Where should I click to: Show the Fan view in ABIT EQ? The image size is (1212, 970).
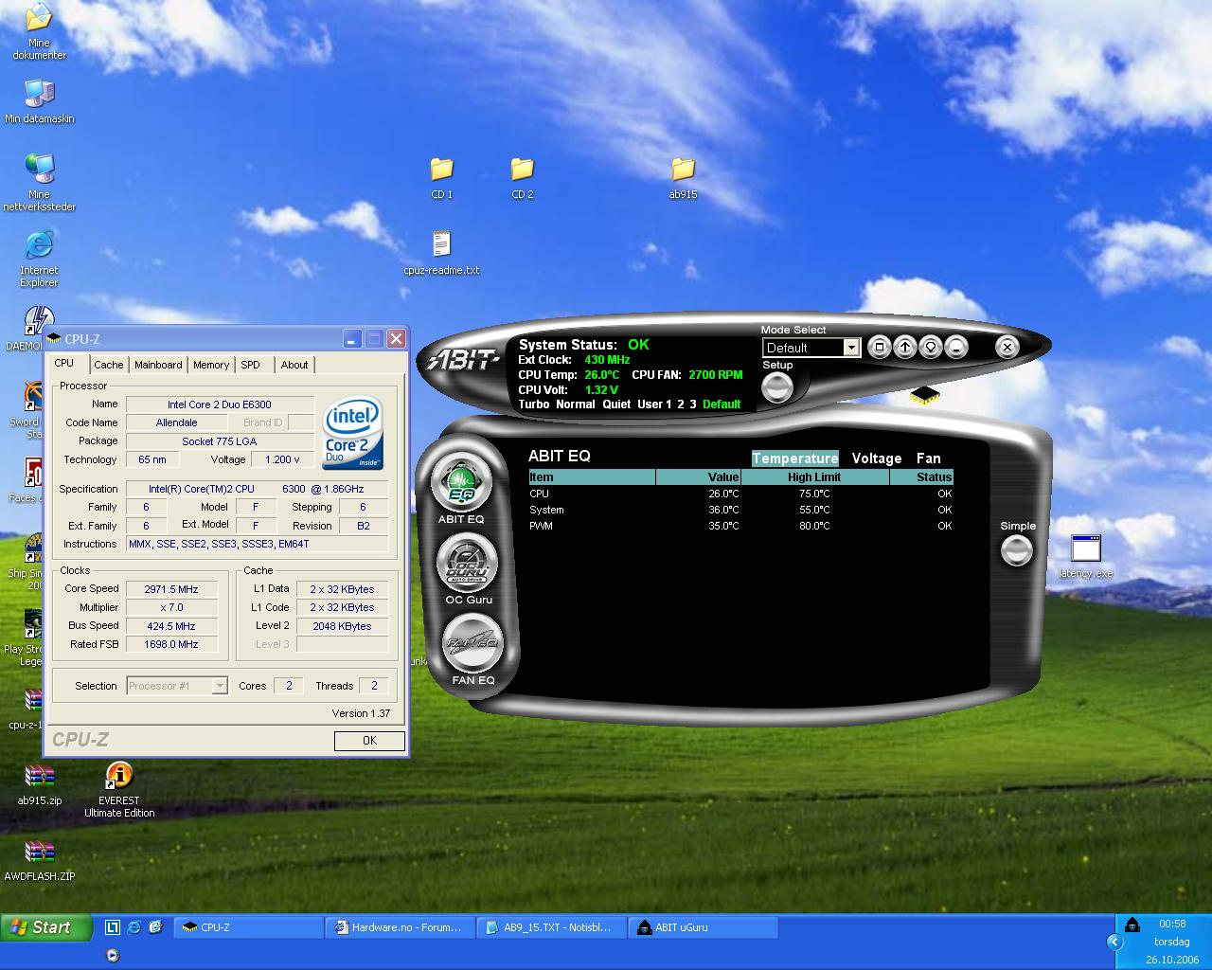point(928,458)
